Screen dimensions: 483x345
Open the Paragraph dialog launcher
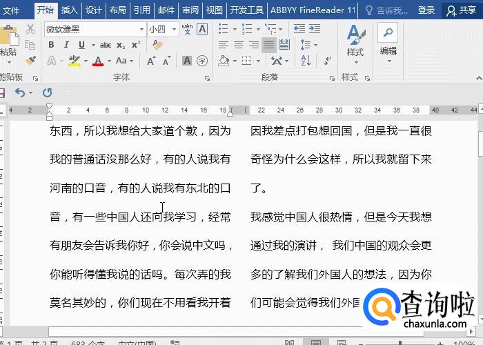tap(332, 78)
